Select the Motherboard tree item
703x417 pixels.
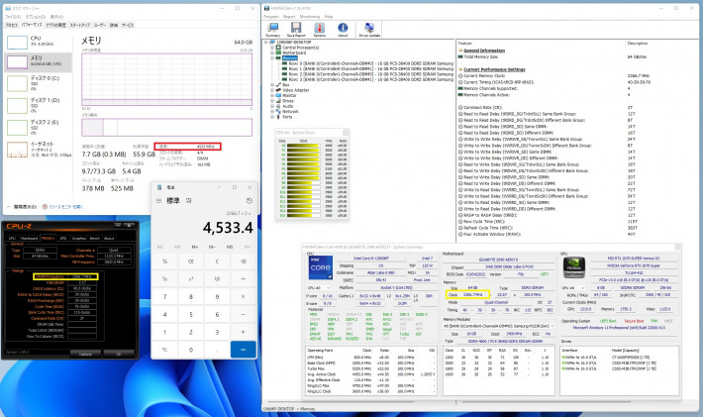[x=294, y=52]
